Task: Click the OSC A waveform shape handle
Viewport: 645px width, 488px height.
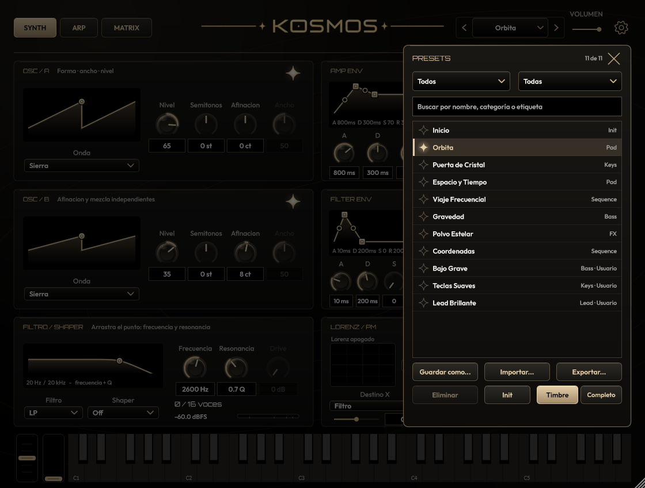Action: (x=82, y=101)
